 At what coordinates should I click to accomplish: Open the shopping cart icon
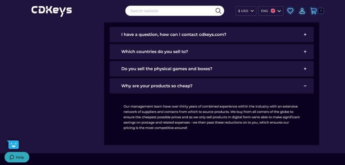[x=313, y=11]
